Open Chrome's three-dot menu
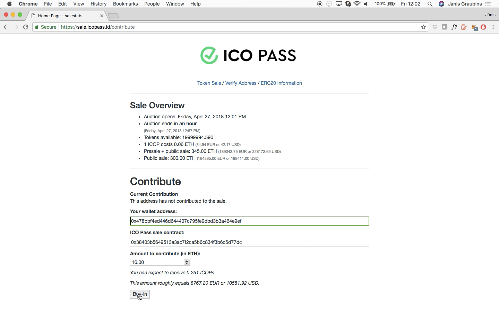499x311 pixels. pos(493,27)
